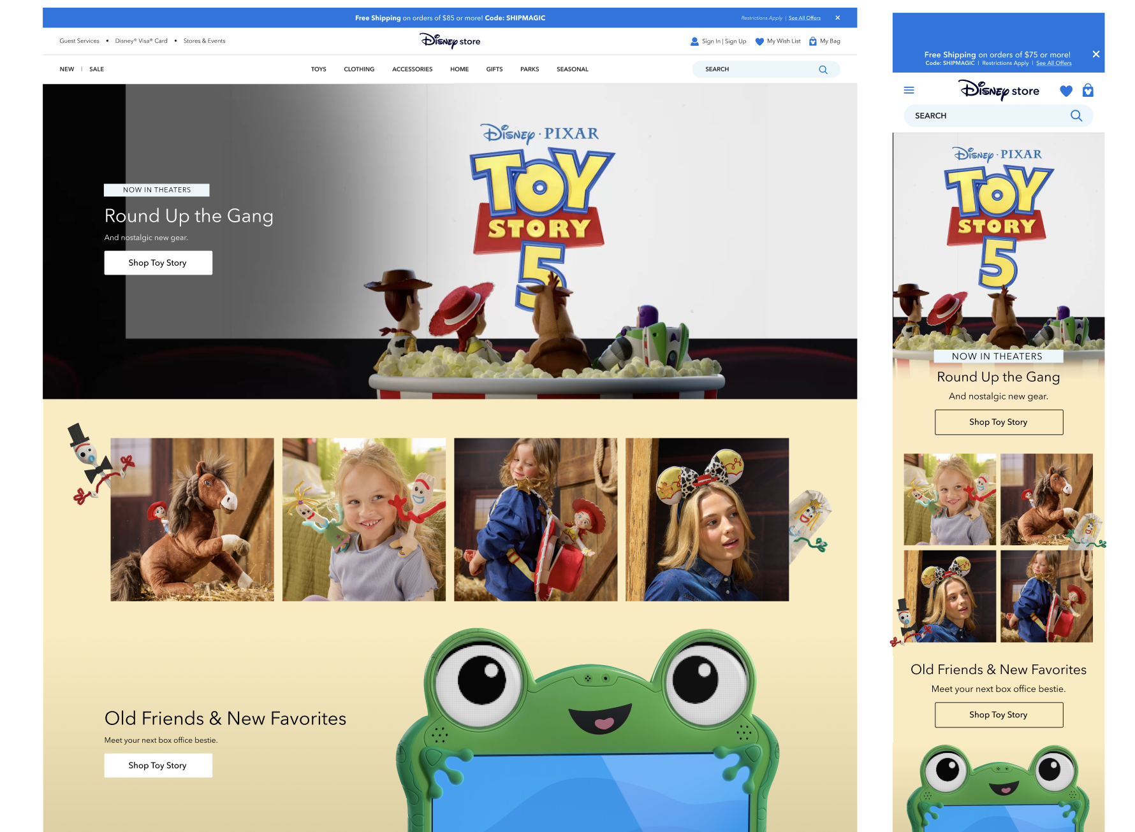Click desktop Old Friends & New Favorites heading

click(x=225, y=719)
